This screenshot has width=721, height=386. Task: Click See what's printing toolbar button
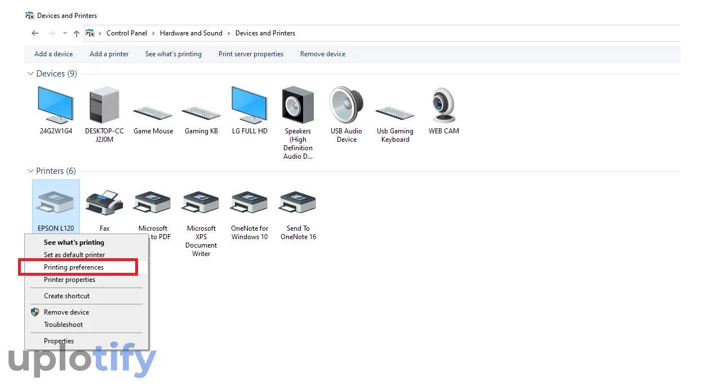(173, 54)
